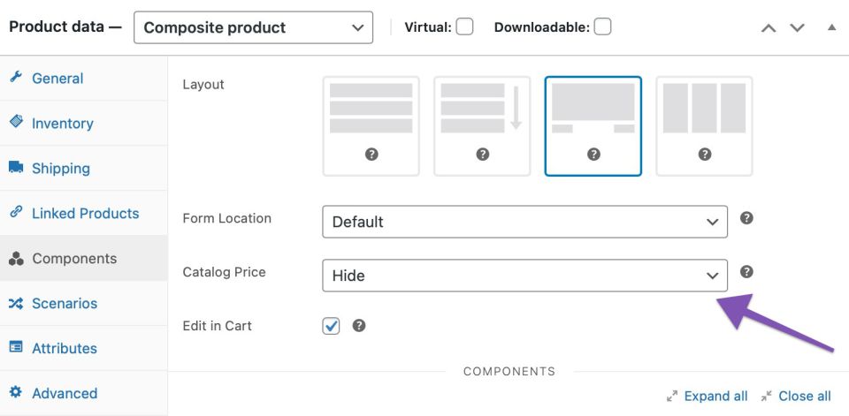Image resolution: width=849 pixels, height=416 pixels.
Task: Click help icon under first stacked layout
Action: pyautogui.click(x=371, y=154)
